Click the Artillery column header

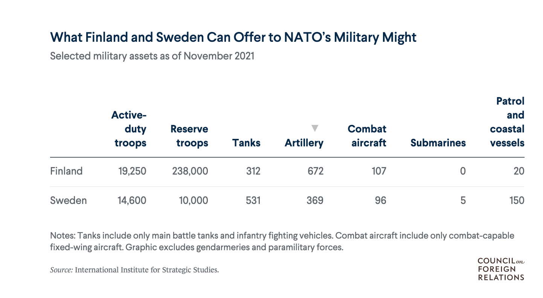click(x=304, y=143)
